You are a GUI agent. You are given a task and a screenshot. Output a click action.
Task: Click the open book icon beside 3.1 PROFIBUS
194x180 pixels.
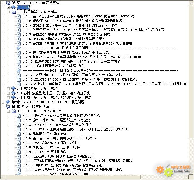point(14,111)
